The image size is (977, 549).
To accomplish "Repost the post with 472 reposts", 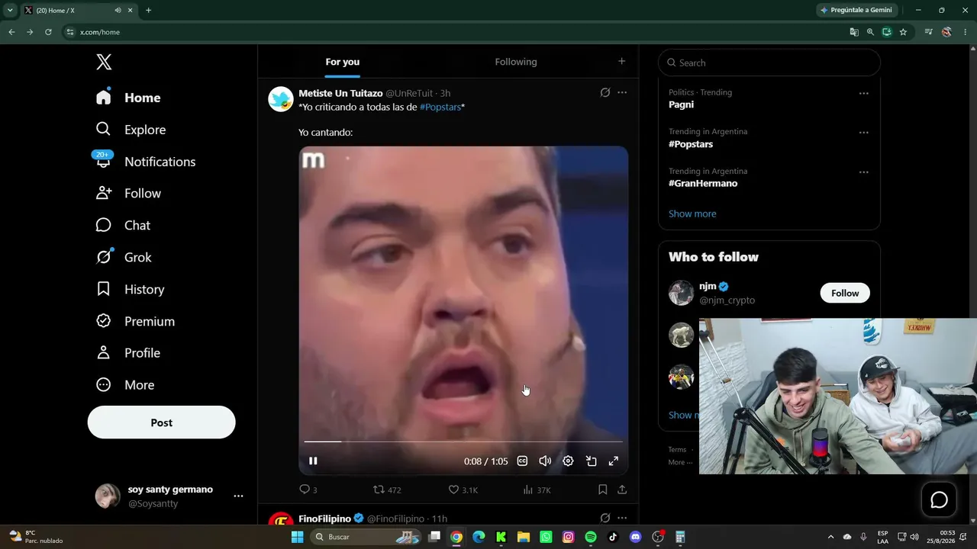I will coord(387,490).
